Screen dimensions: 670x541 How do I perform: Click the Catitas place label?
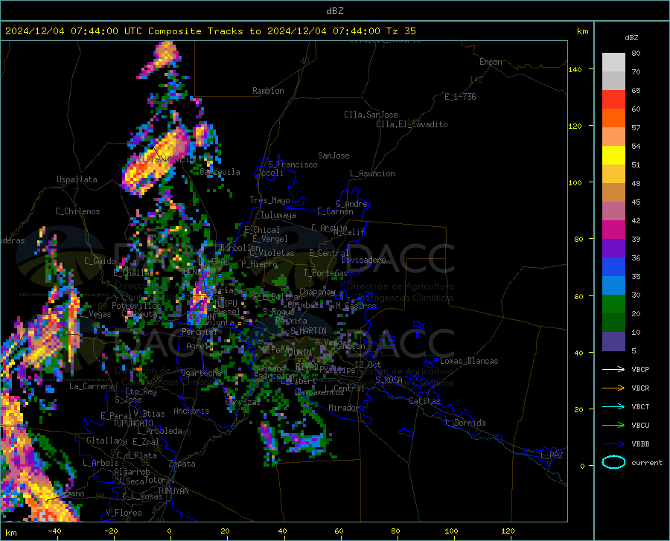click(x=424, y=401)
